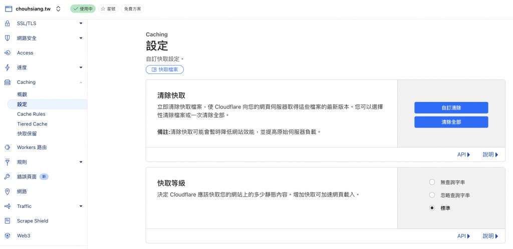513x249 pixels.
Task: Click the Caching drive icon
Action: point(8,82)
